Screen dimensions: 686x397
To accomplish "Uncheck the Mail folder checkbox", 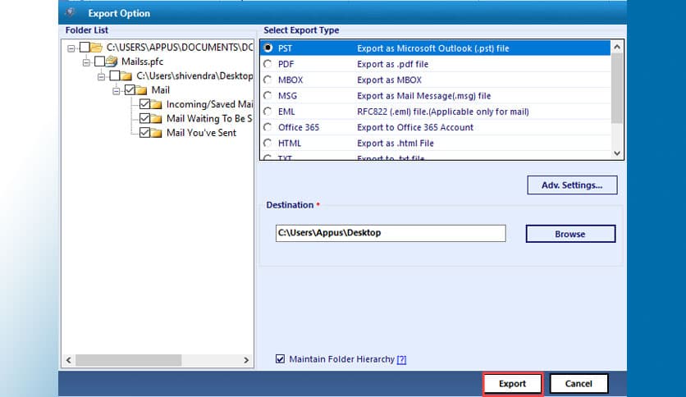I will (130, 90).
